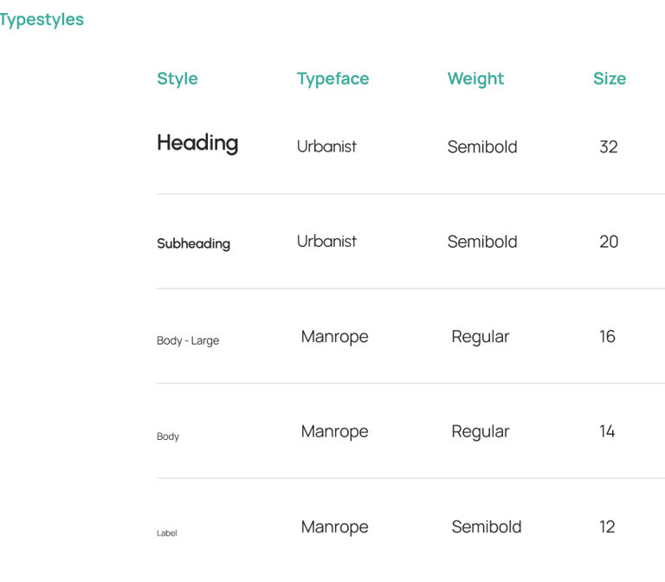
Task: Click the Size column header
Action: pyautogui.click(x=609, y=79)
